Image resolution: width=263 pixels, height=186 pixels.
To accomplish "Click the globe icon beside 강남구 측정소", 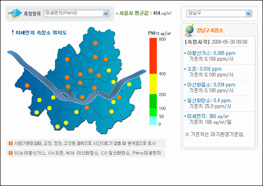I will coord(189,31).
